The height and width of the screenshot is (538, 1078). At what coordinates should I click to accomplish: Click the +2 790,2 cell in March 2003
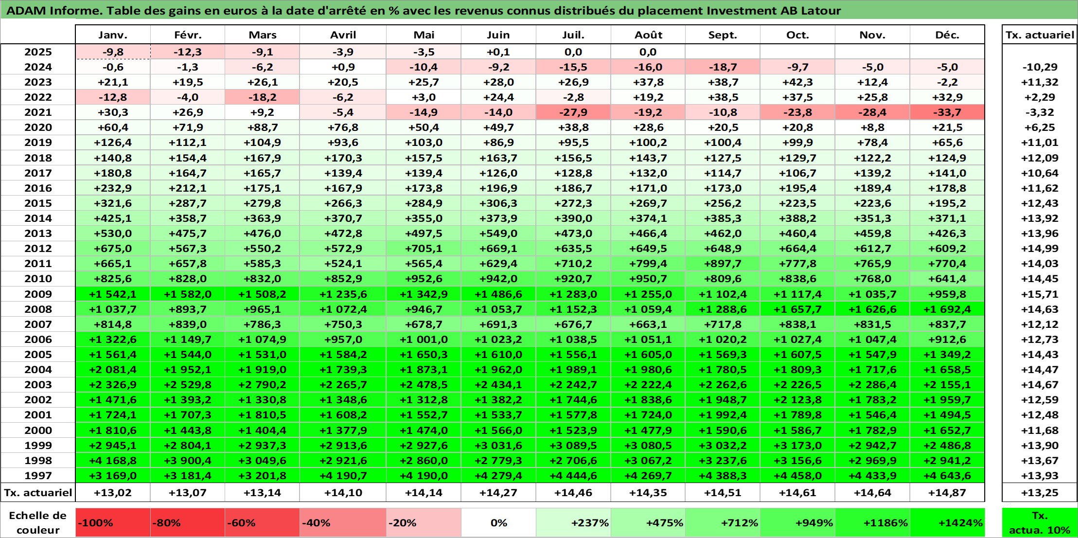click(262, 385)
